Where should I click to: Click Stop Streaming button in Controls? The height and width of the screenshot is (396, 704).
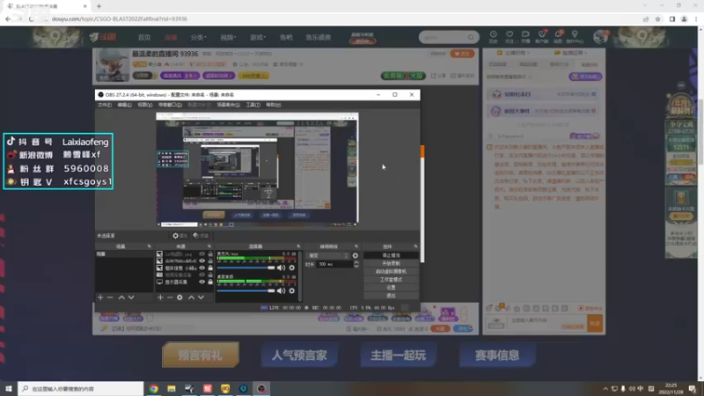pos(391,255)
